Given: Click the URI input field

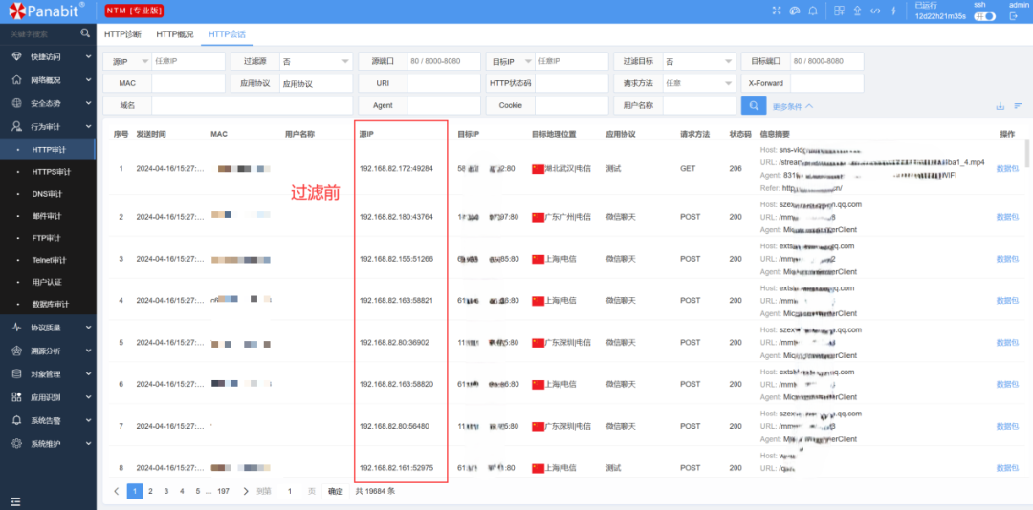Looking at the screenshot, I should tap(444, 84).
